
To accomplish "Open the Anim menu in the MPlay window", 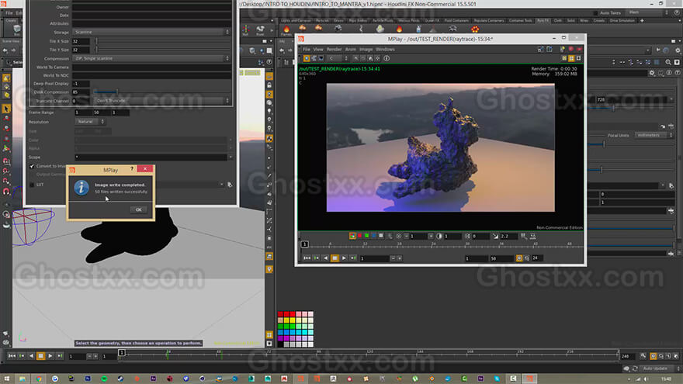I will (351, 50).
